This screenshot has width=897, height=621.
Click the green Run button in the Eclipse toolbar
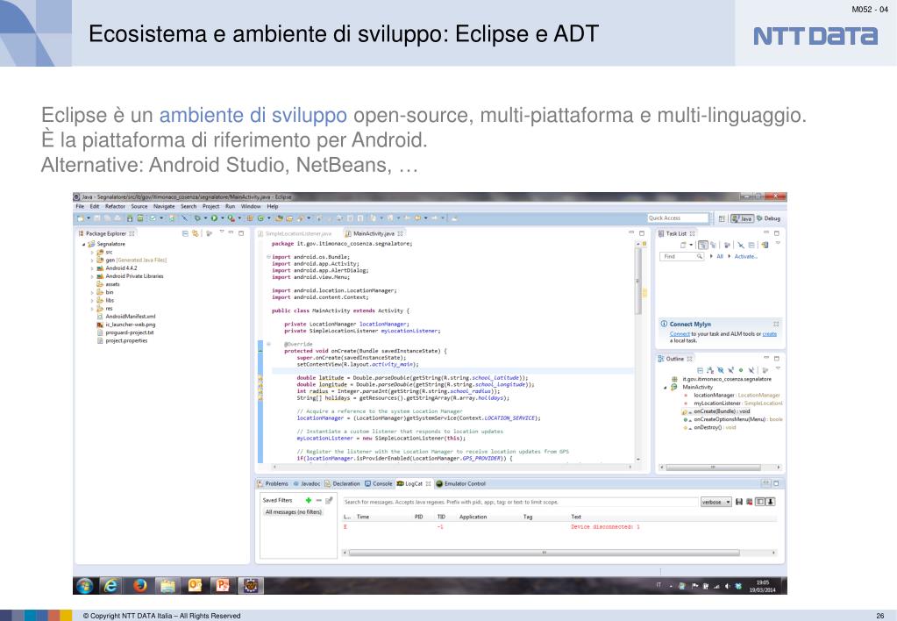pyautogui.click(x=214, y=218)
